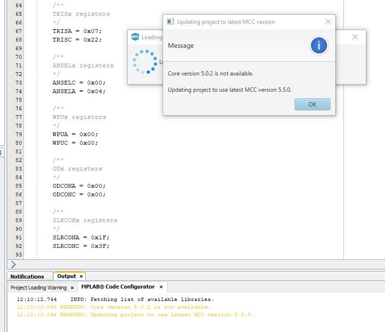Click the circular loading spinner
Screen dimensions: 385x332
[x=145, y=62]
